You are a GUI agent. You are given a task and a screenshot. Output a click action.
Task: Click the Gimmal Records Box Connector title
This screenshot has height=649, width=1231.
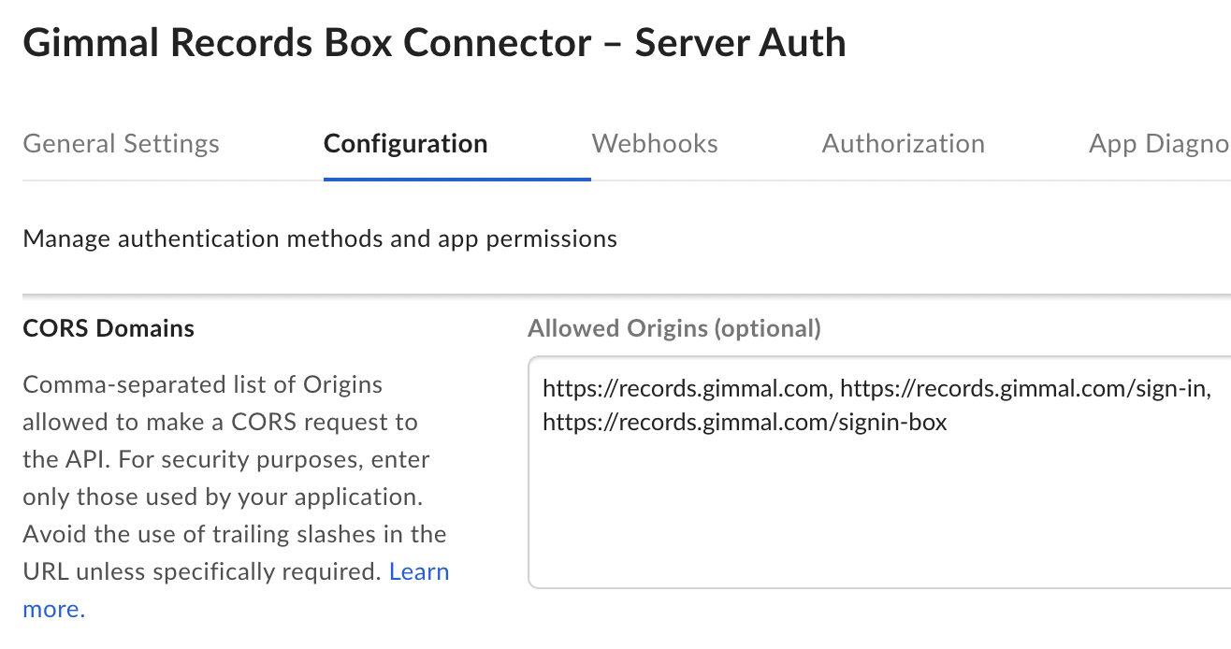[307, 44]
